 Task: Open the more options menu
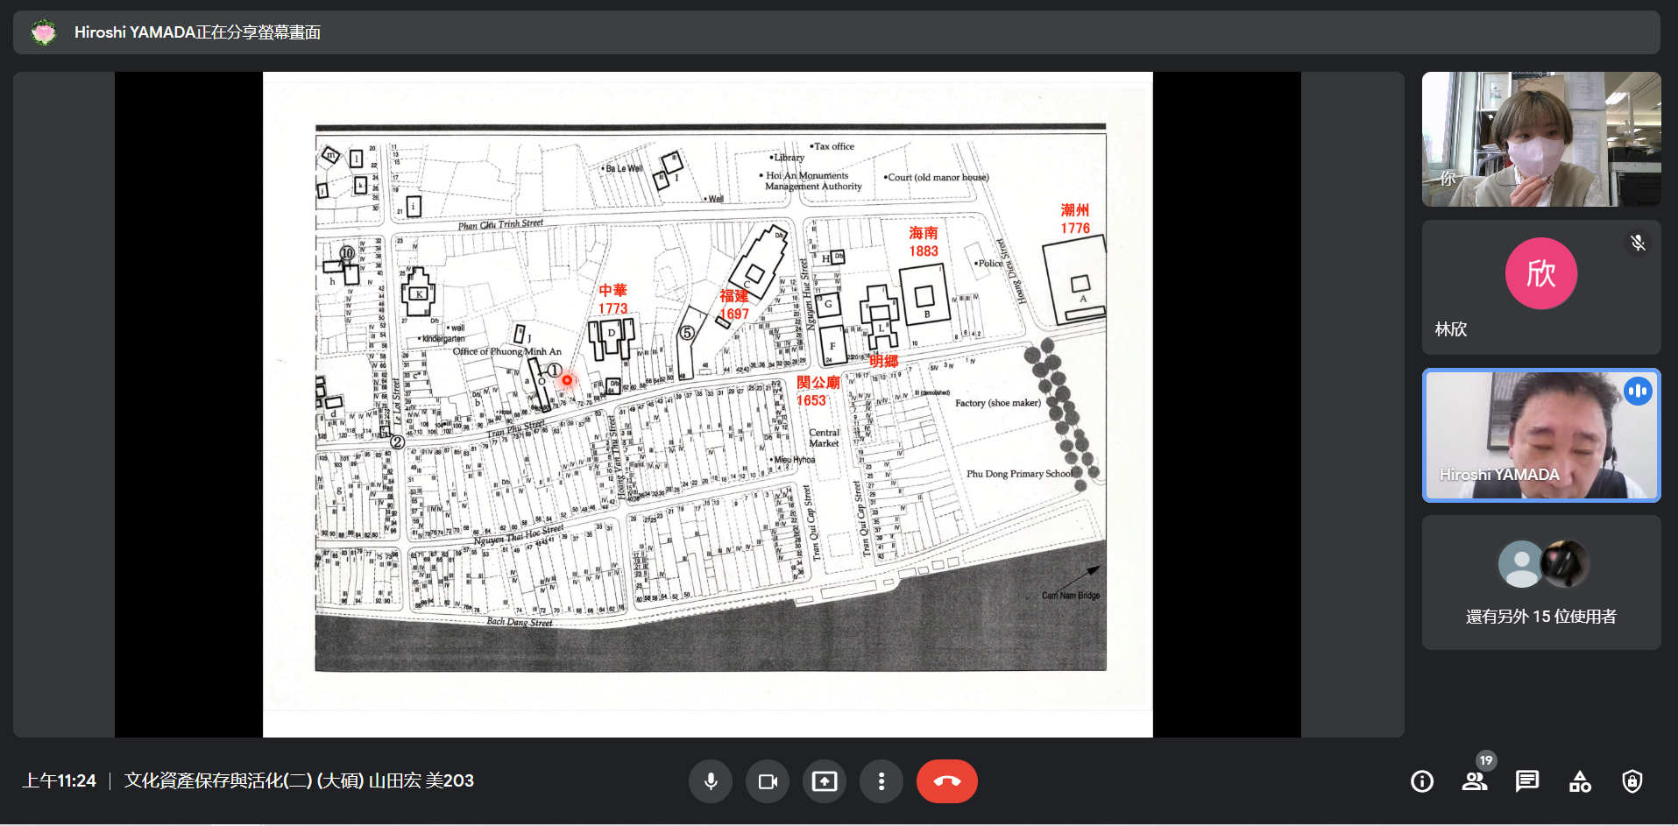(x=881, y=781)
